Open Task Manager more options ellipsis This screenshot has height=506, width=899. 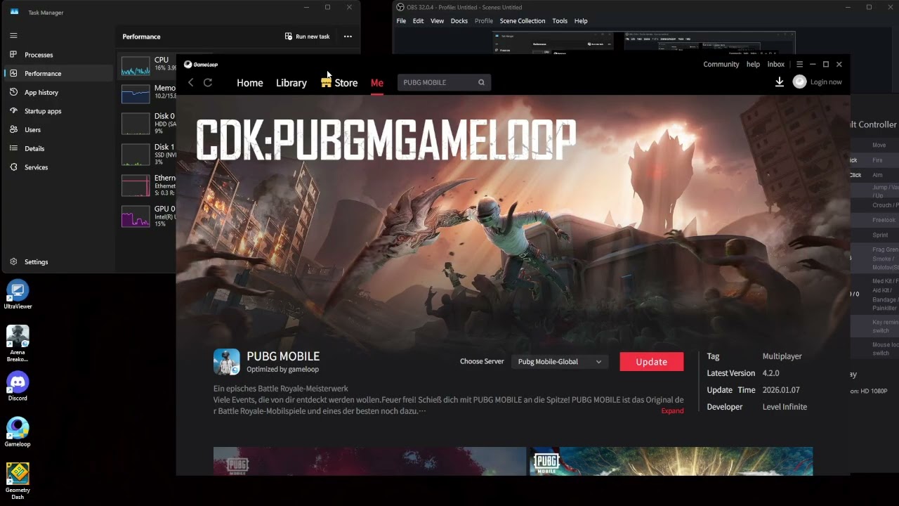[348, 37]
